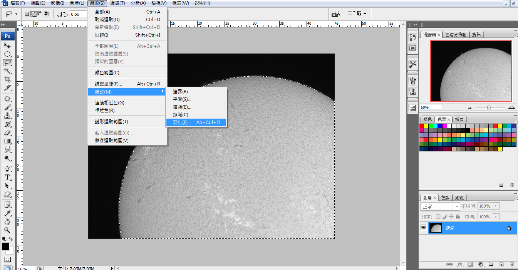Open the 工作區 workspace dropdown
518x270 pixels.
(x=357, y=13)
